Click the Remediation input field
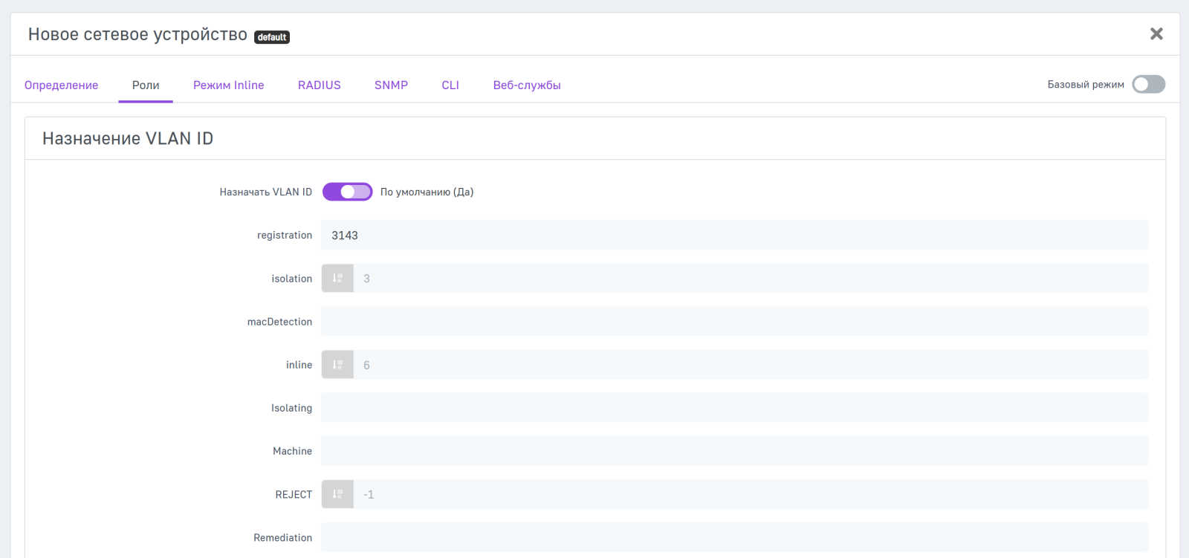 point(734,537)
